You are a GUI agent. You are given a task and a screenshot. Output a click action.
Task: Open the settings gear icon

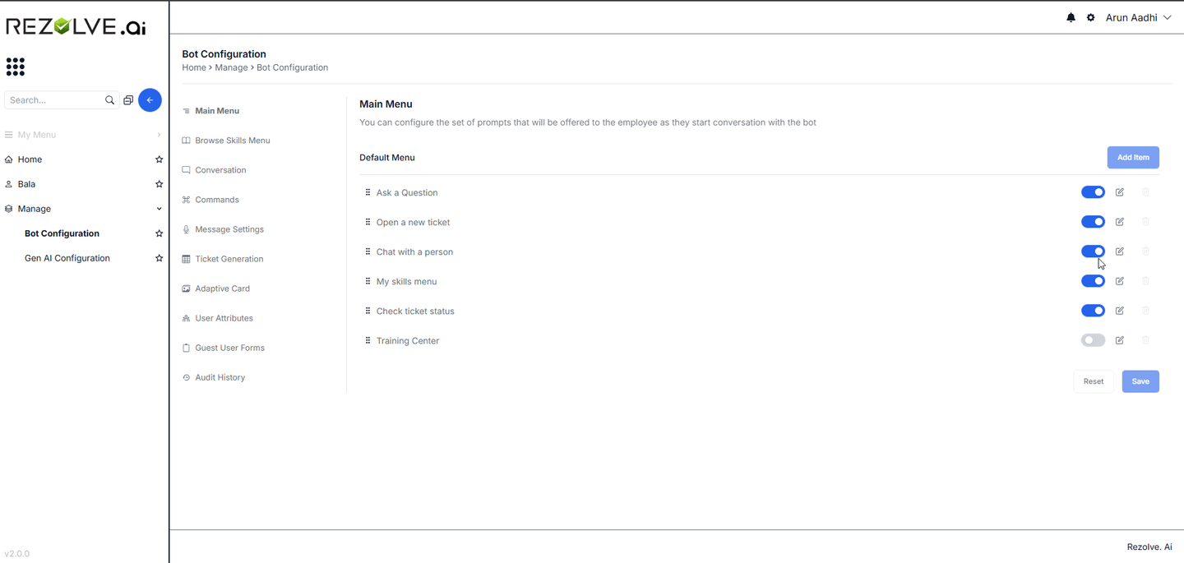(x=1091, y=17)
